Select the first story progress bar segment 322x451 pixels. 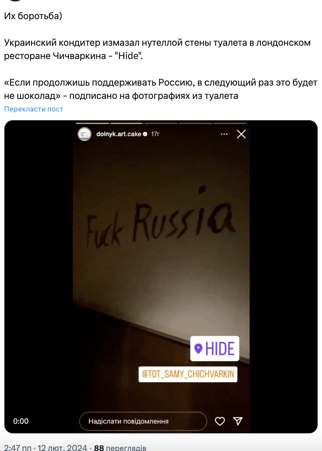click(x=92, y=123)
